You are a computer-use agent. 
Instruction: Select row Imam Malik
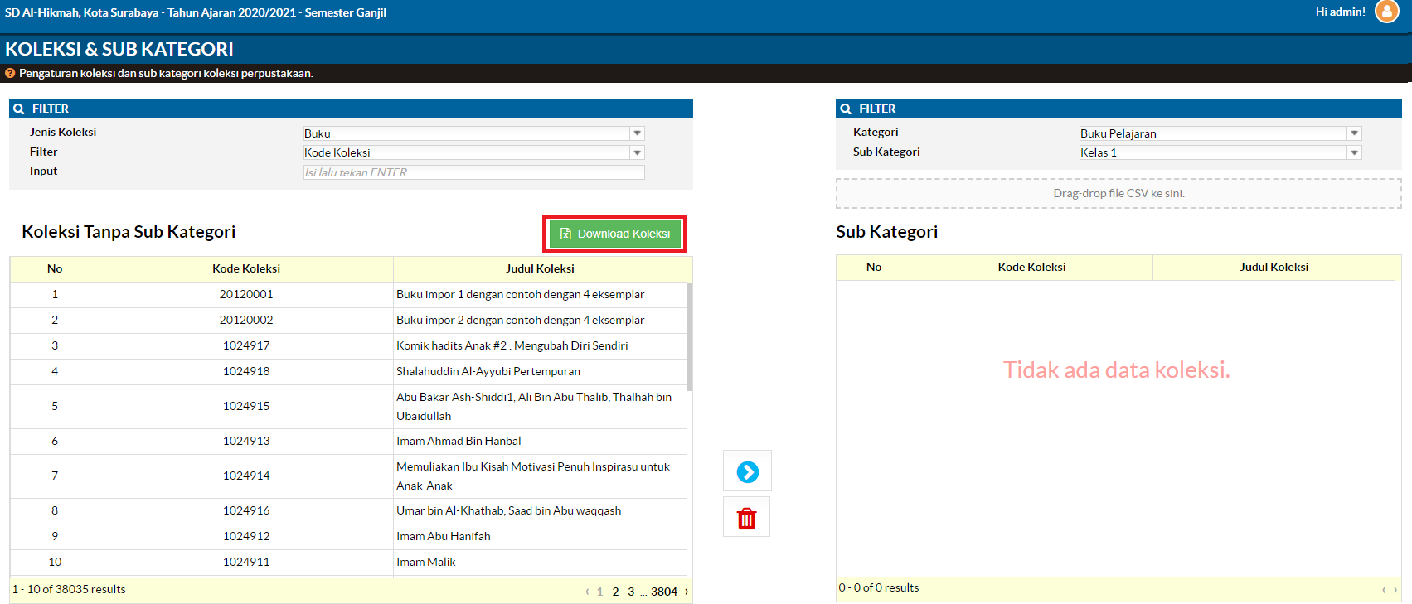[348, 562]
